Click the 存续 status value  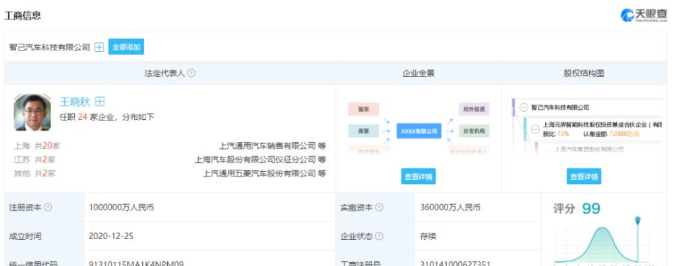tap(428, 236)
